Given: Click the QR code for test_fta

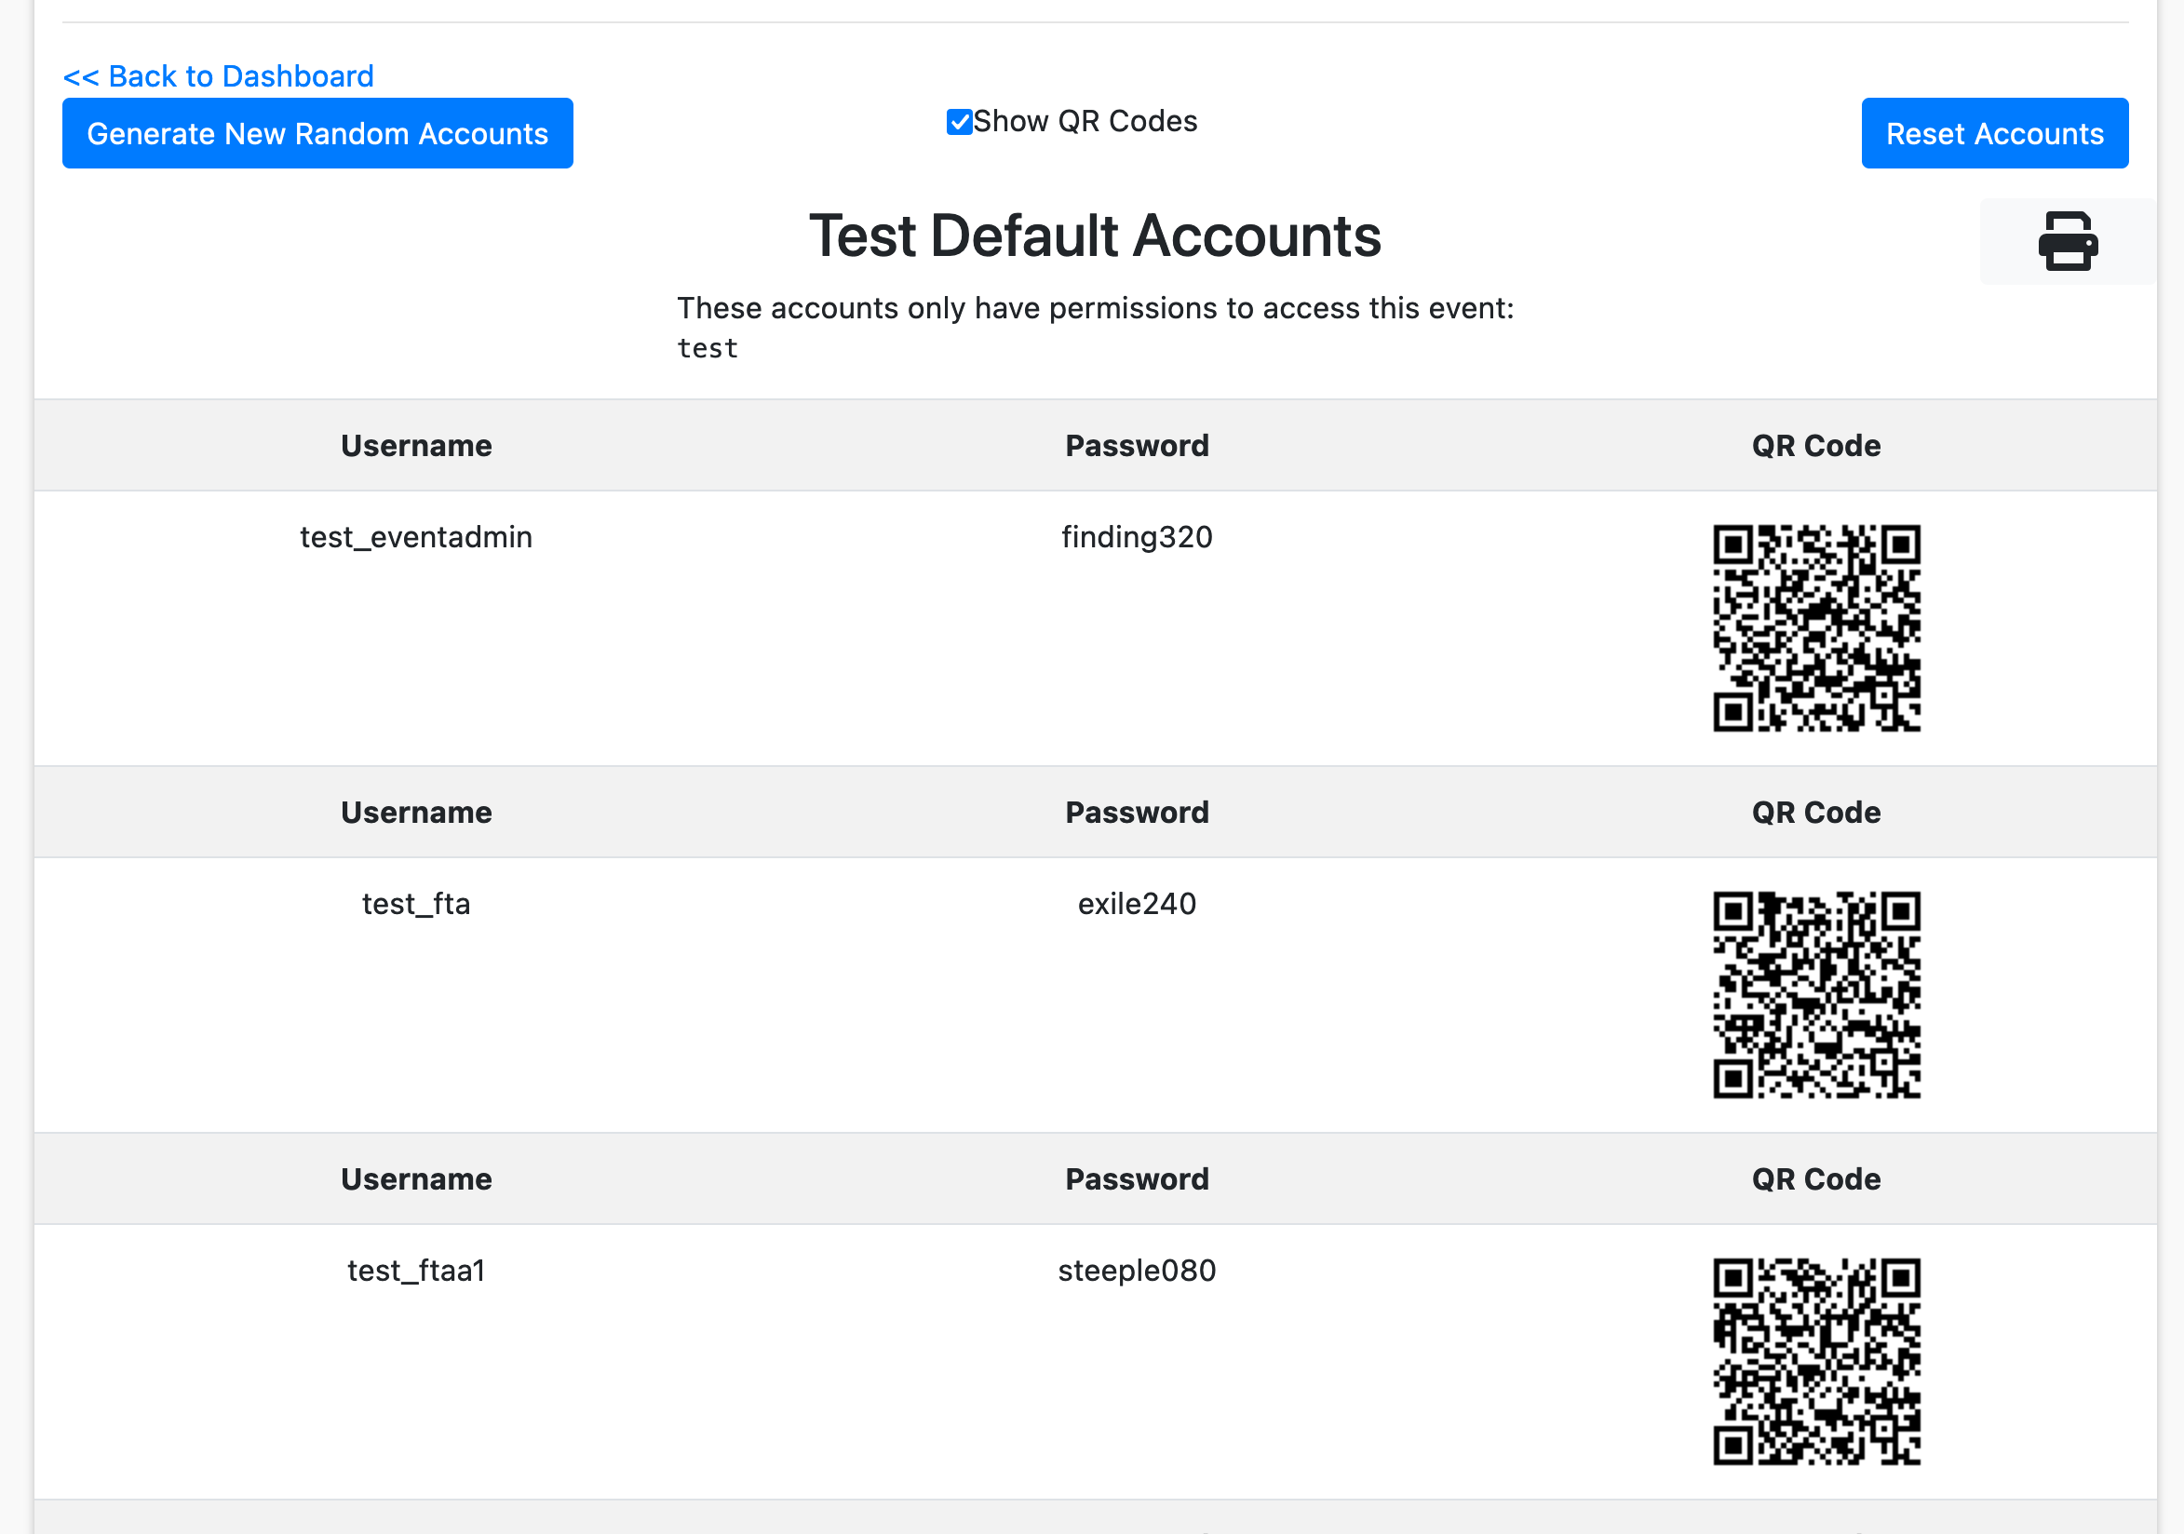Looking at the screenshot, I should pyautogui.click(x=1817, y=995).
